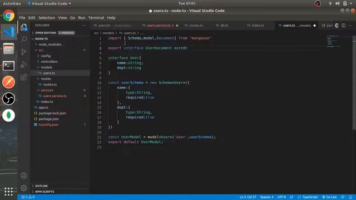Open package-lock.json in explorer
The width and height of the screenshot is (356, 200).
coord(60,113)
